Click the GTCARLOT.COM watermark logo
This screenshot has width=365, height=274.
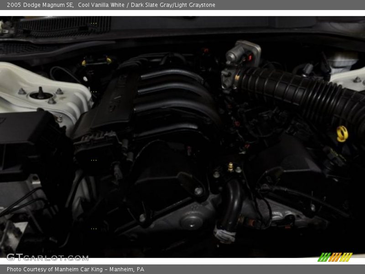click(47, 257)
